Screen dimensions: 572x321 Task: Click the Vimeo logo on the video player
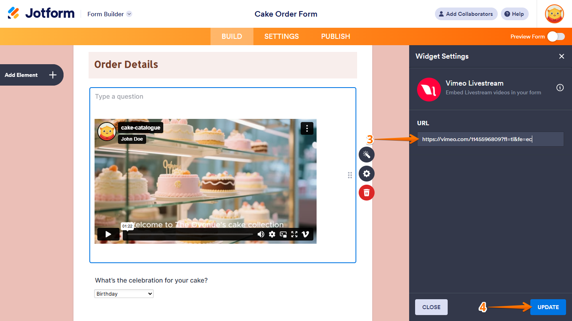pyautogui.click(x=305, y=234)
